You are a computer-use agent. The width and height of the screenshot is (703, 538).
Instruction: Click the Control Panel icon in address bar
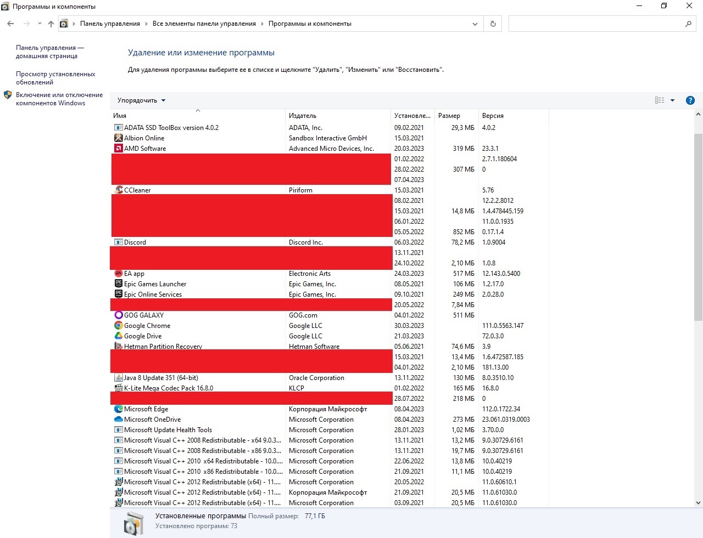(64, 24)
